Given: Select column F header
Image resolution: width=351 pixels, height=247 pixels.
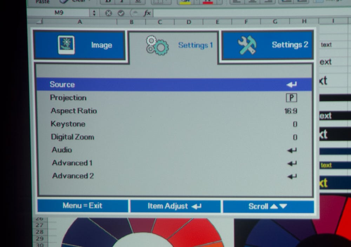Looking at the screenshot, I should coord(246,21).
